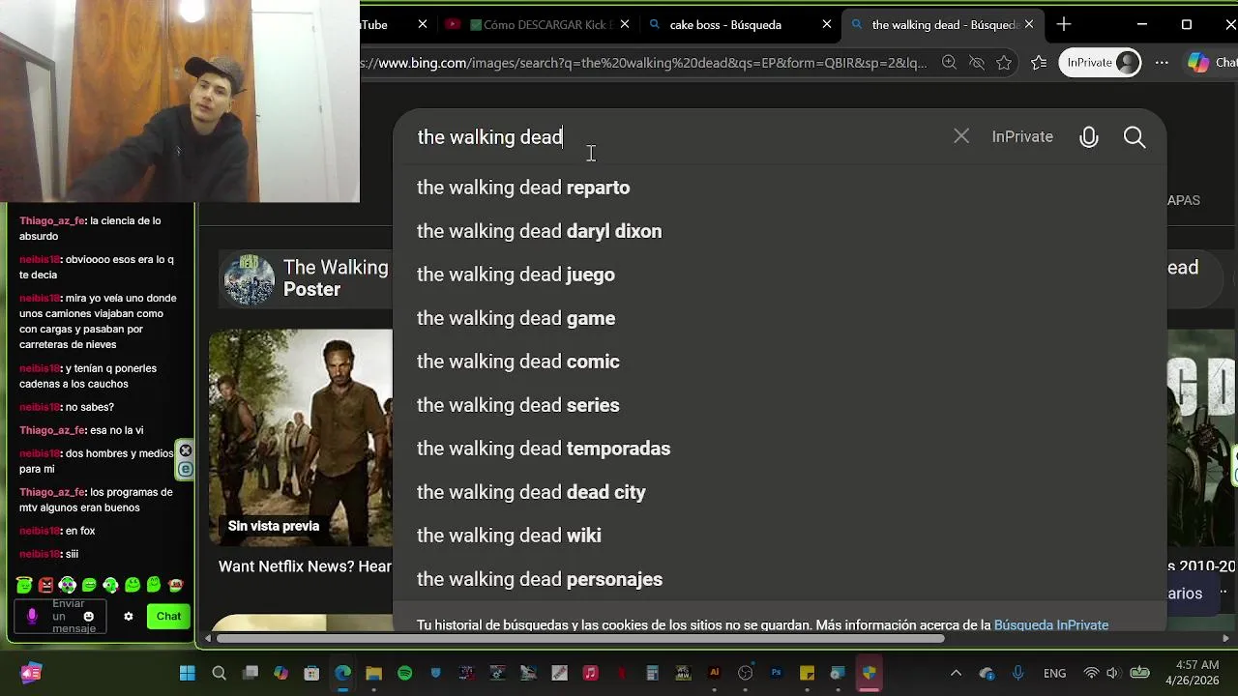The image size is (1238, 696).
Task: Close the chat overlay with X button
Action: click(186, 450)
